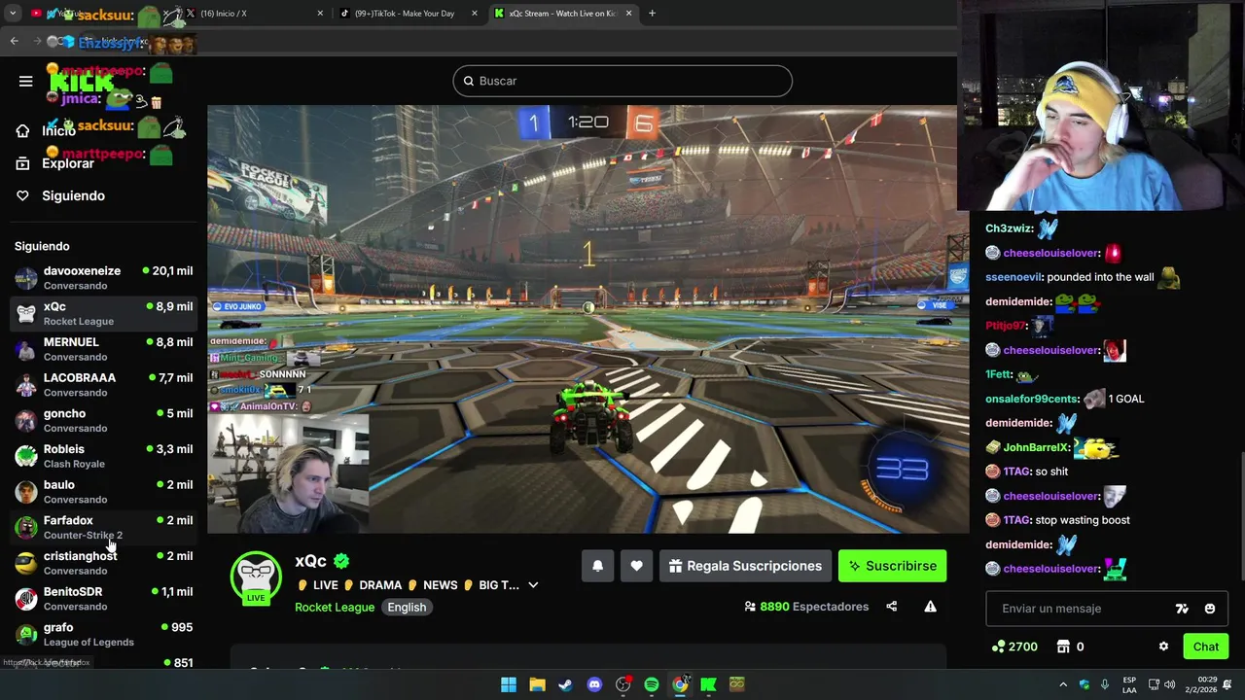The height and width of the screenshot is (700, 1245).
Task: Open goncho channel in the sidebar
Action: point(103,420)
